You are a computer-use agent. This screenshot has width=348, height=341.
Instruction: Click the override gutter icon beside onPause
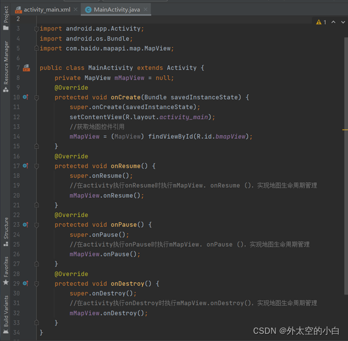coord(26,225)
